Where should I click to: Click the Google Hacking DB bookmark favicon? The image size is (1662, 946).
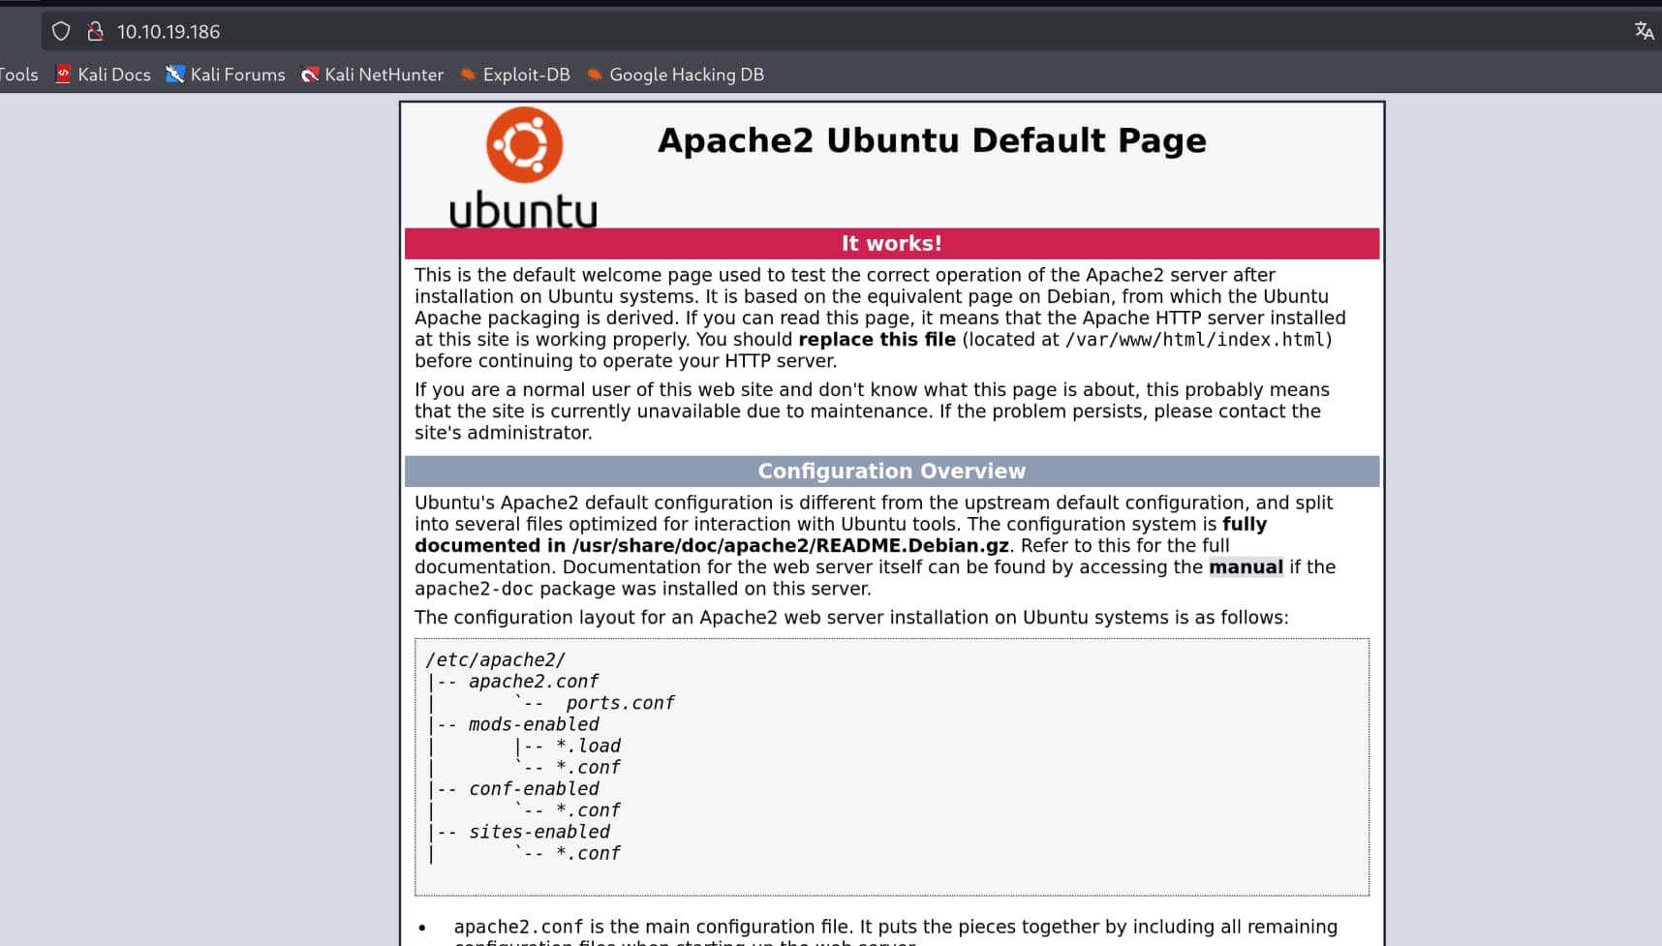[595, 75]
